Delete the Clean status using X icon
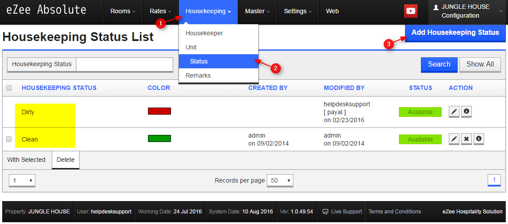Viewport: 508px width, 224px height. tap(466, 139)
